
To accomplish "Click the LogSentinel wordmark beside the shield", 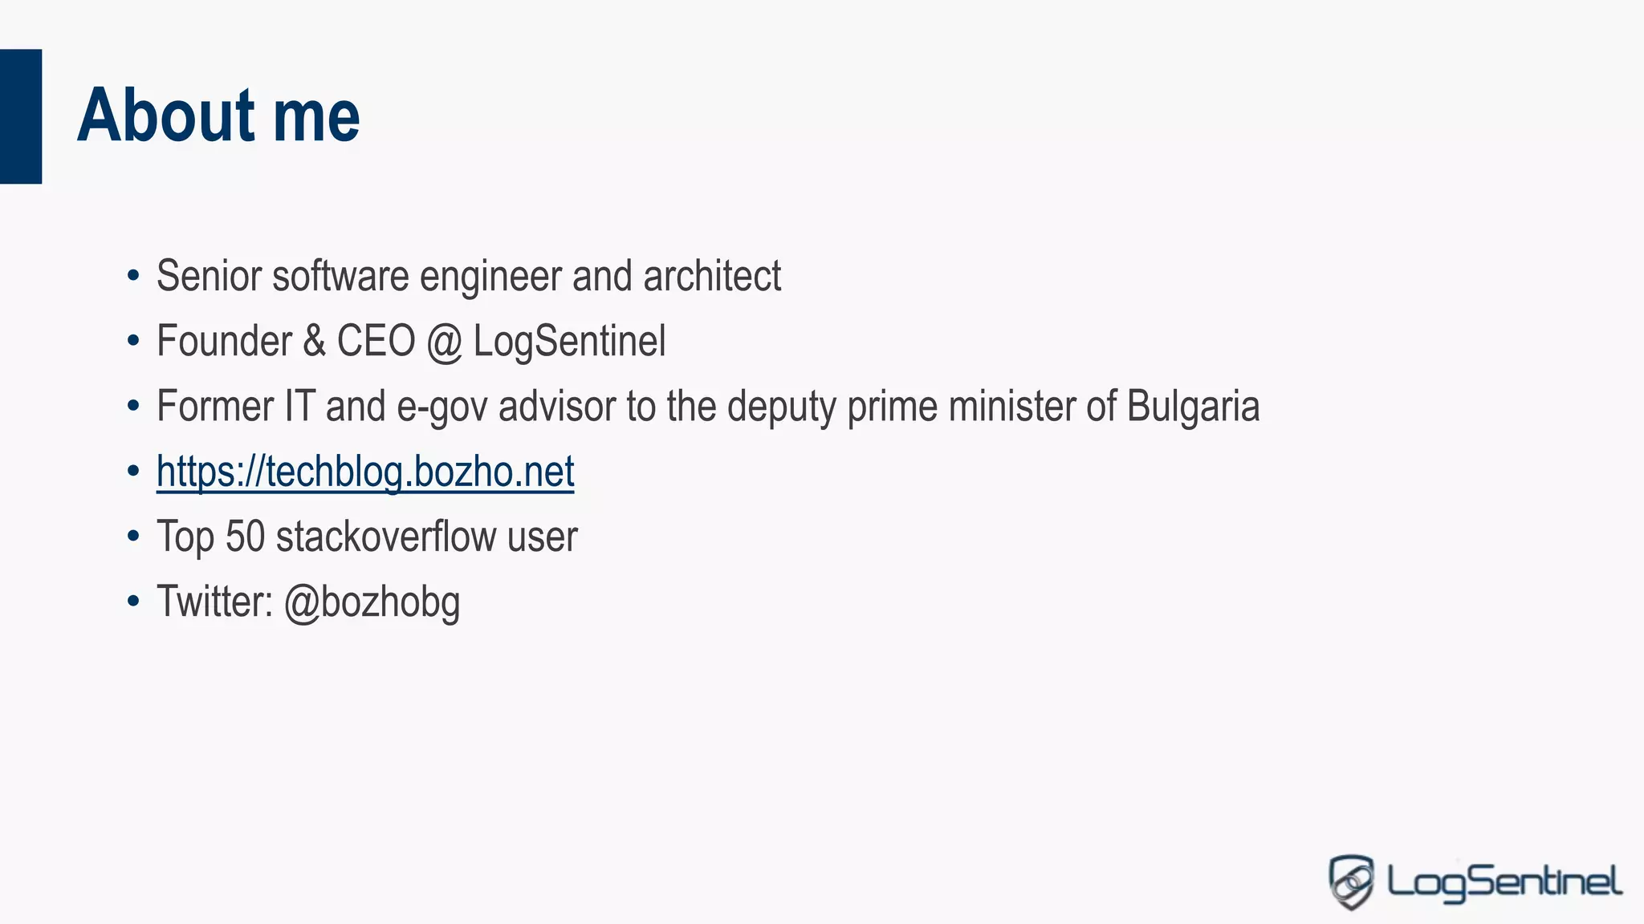I will 1505,883.
